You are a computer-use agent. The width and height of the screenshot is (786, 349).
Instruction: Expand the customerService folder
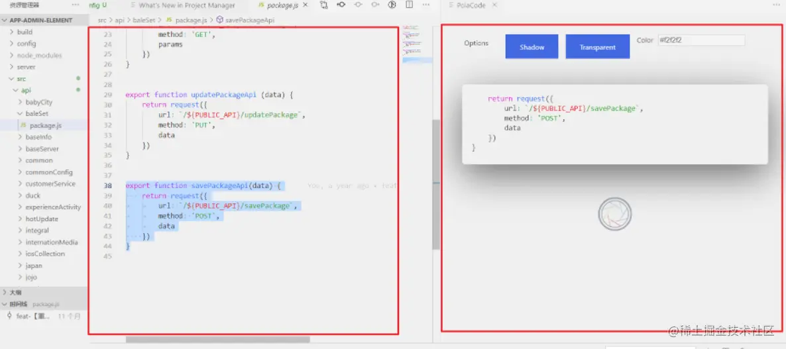tap(44, 183)
